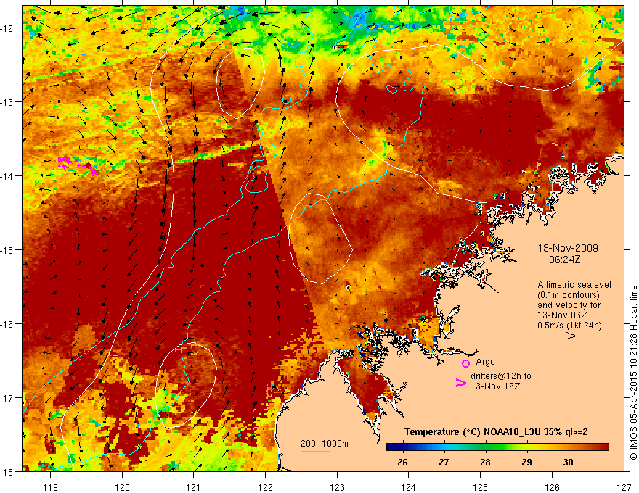The width and height of the screenshot is (639, 493).
Task: Click the 'and velocity for' legend line
Action: [569, 305]
